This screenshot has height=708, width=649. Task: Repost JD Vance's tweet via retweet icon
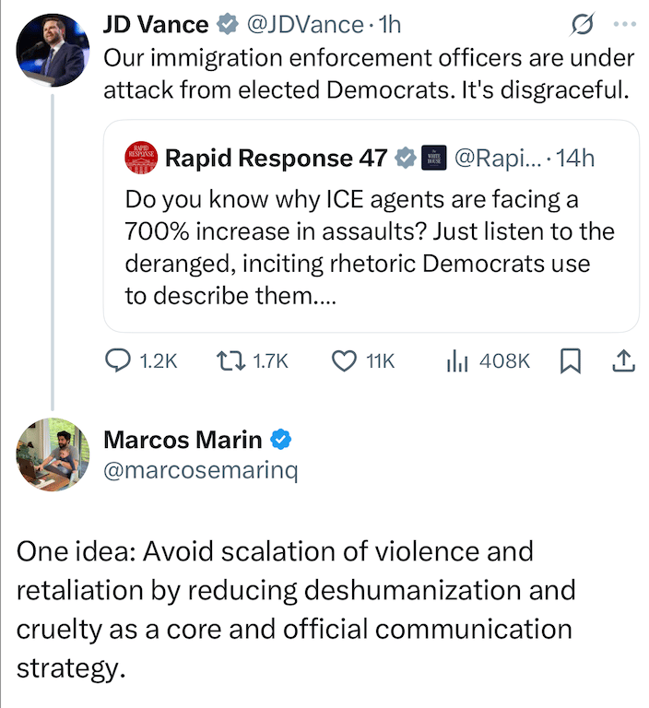(230, 361)
